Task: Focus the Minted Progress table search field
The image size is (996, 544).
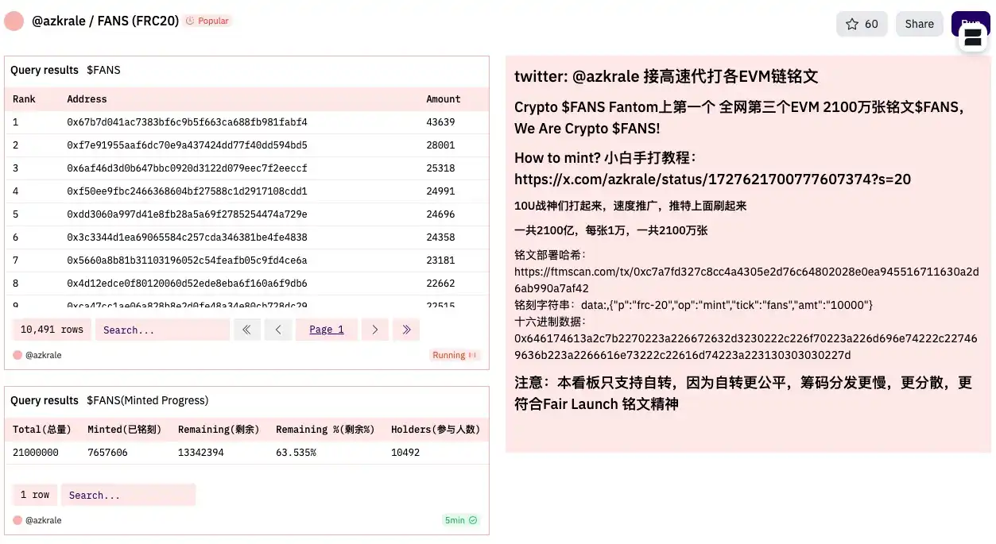Action: 128,495
